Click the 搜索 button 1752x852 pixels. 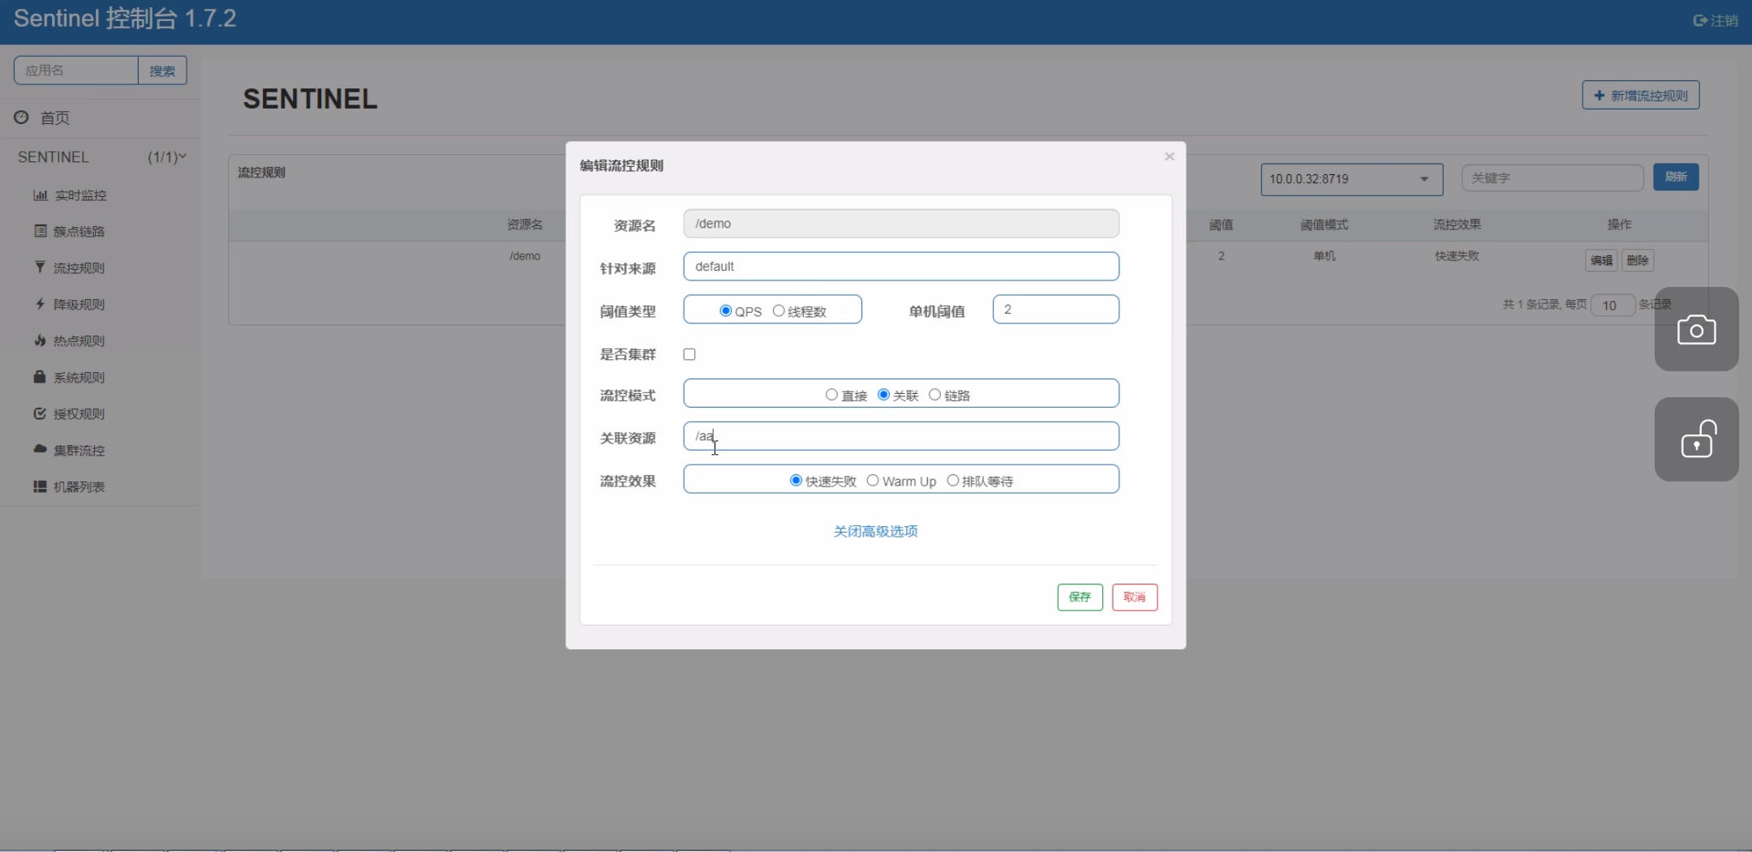click(162, 71)
